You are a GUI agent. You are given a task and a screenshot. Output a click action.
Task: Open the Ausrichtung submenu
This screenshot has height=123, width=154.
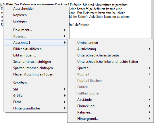point(110,49)
